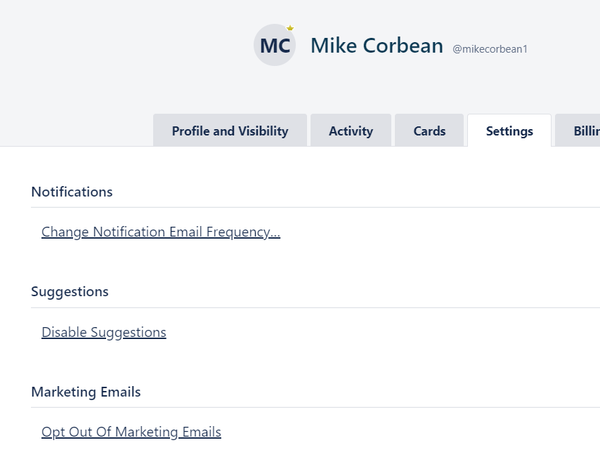Opt Out Of Marketing Emails
Screen dimensions: 600x471
[131, 432]
